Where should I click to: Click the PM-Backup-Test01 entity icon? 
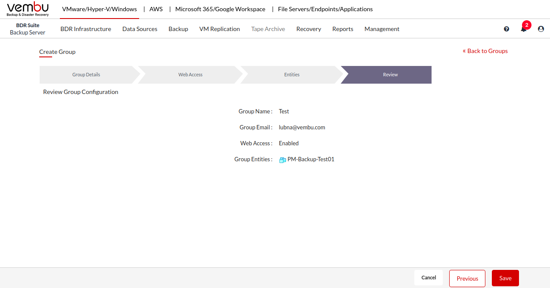283,160
